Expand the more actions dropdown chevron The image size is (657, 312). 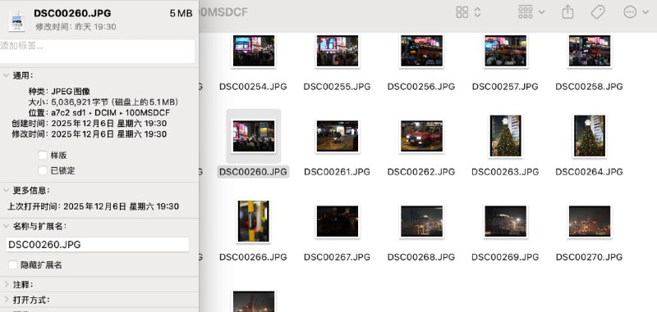coord(646,12)
